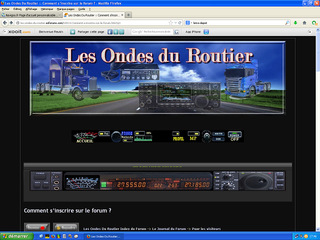The image size is (320, 240).
Task: Bookmark this page with the star icon
Action: tap(170, 23)
